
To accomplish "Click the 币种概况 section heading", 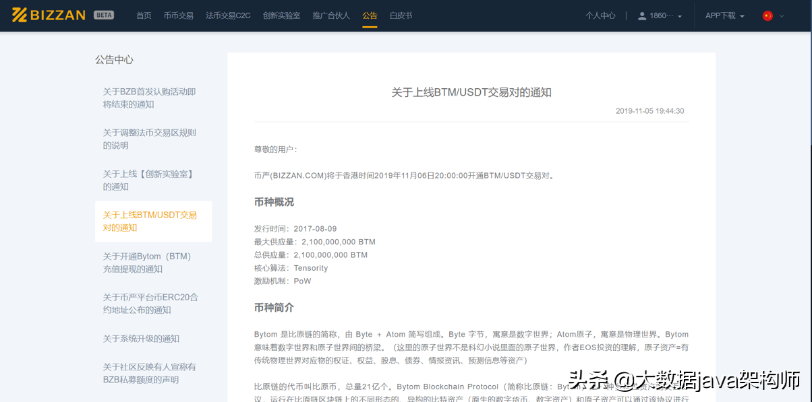I will click(274, 202).
